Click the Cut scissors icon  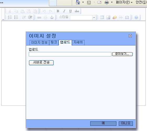click(x=10, y=11)
